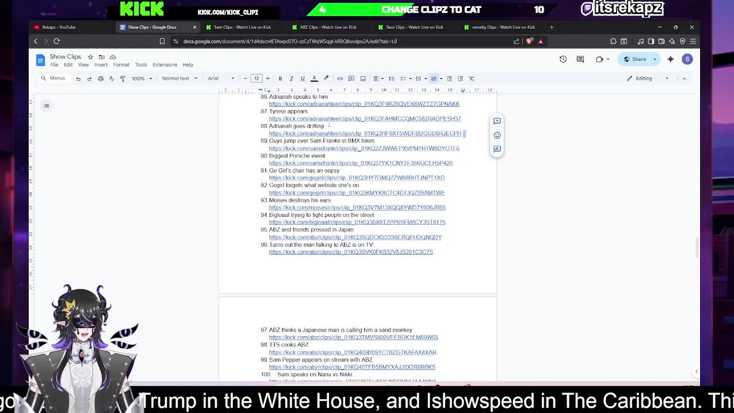The height and width of the screenshot is (413, 734).
Task: Clear text formatting
Action: (x=471, y=79)
